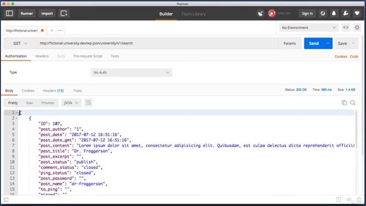This screenshot has width=366, height=206.
Task: Toggle line wrap in response body
Action: [x=88, y=102]
